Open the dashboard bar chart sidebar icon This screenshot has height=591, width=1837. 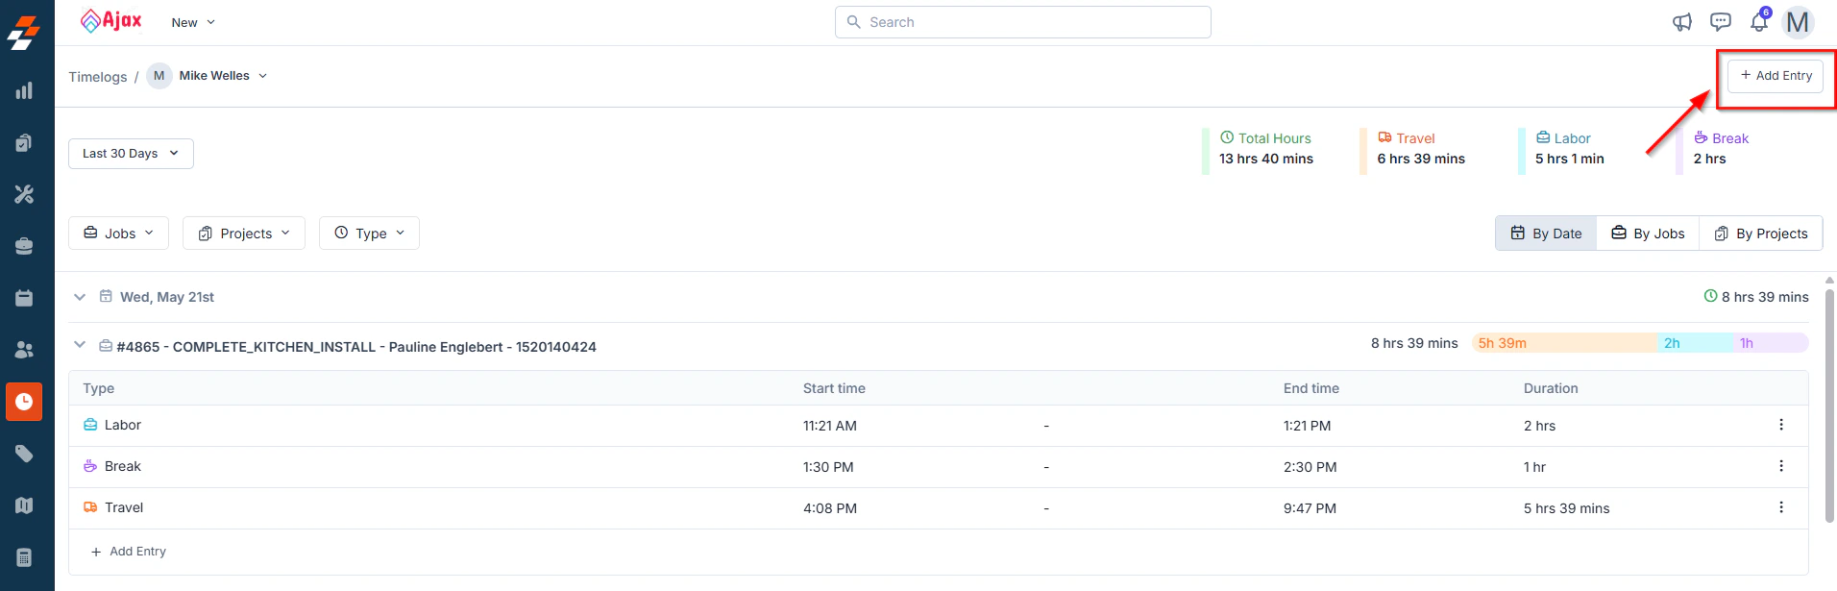[24, 91]
